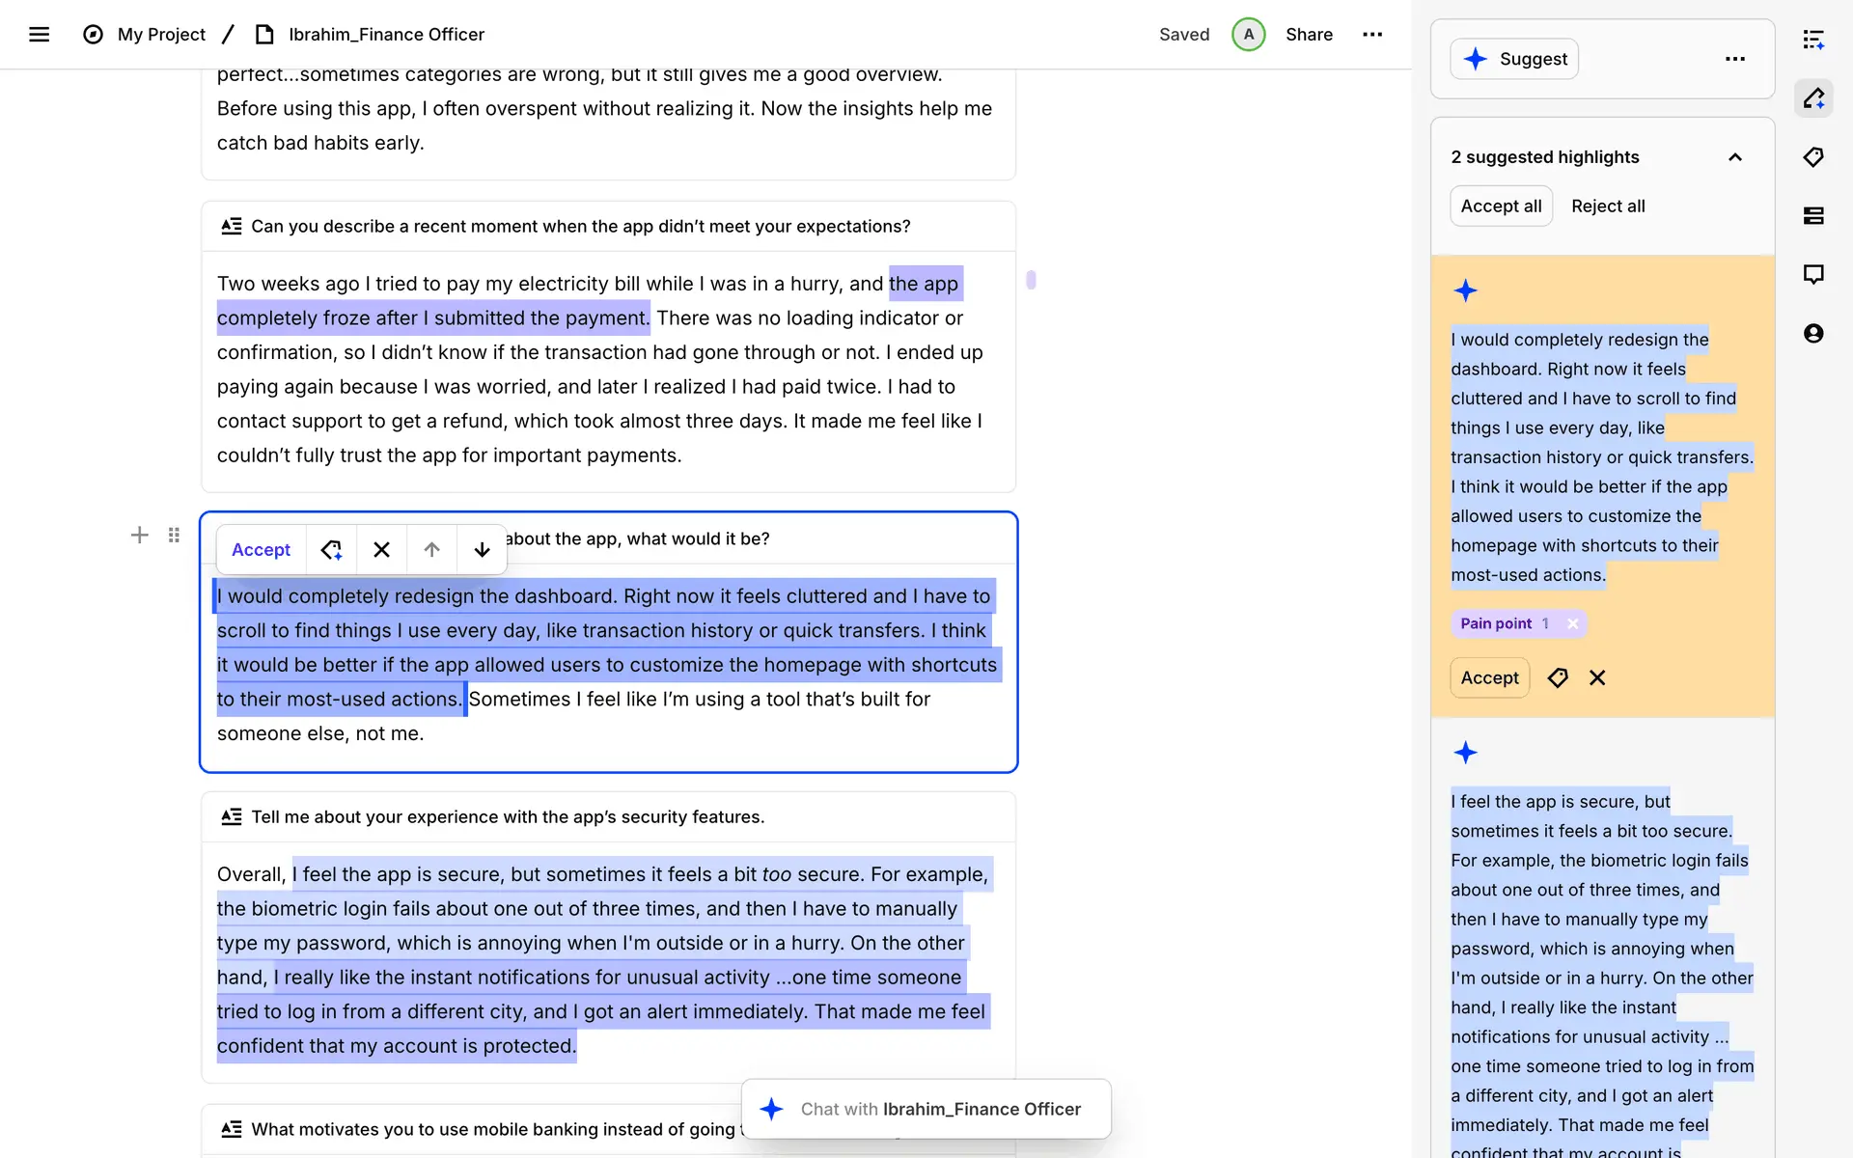Open the hamburger navigation menu
Image resolution: width=1853 pixels, height=1158 pixels.
tap(39, 35)
